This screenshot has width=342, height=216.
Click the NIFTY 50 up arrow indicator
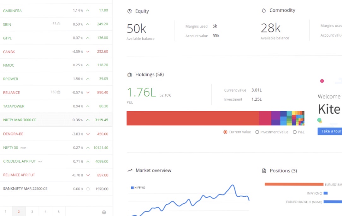click(88, 148)
